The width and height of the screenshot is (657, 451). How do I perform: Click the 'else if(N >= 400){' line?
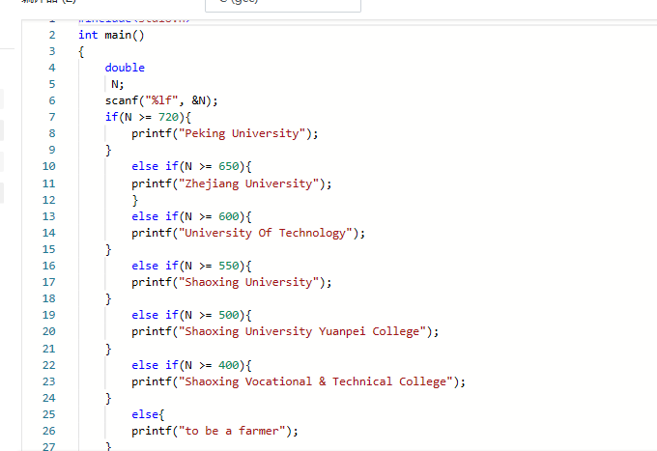(191, 365)
